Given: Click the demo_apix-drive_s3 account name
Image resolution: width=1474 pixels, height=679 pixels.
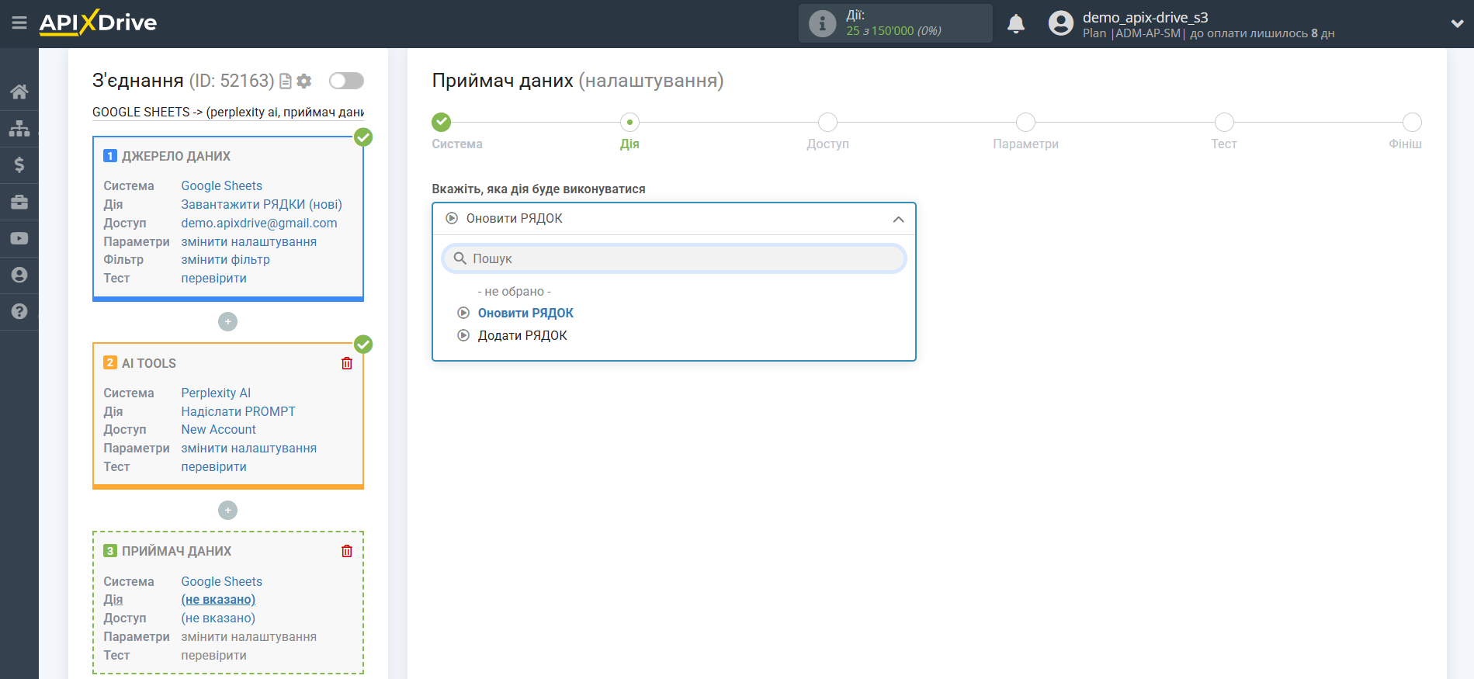Looking at the screenshot, I should 1146,17.
